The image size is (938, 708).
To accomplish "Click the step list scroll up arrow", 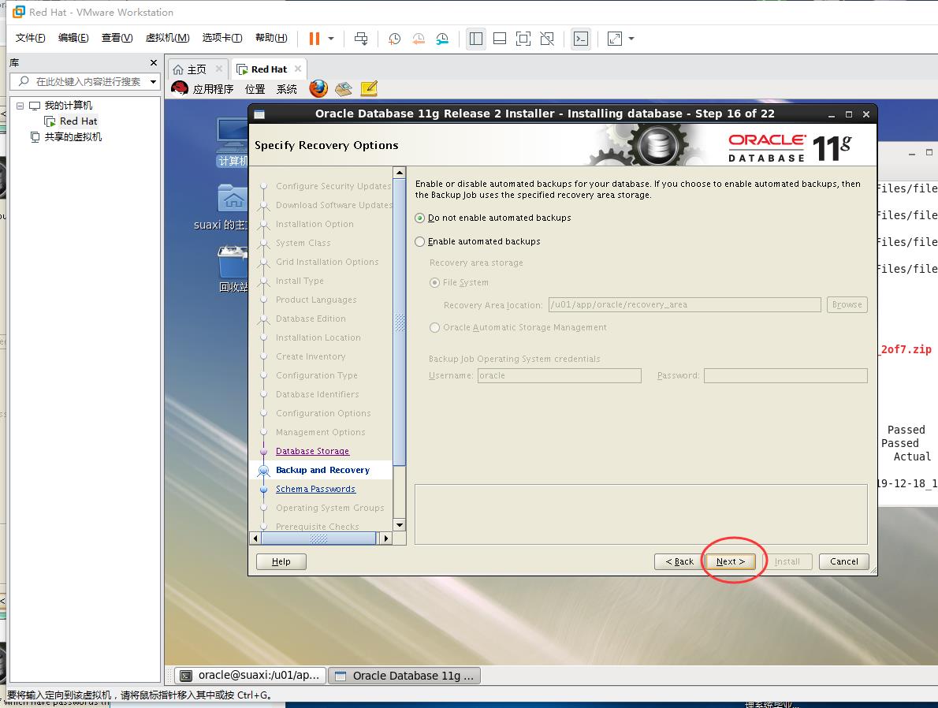I will point(399,173).
